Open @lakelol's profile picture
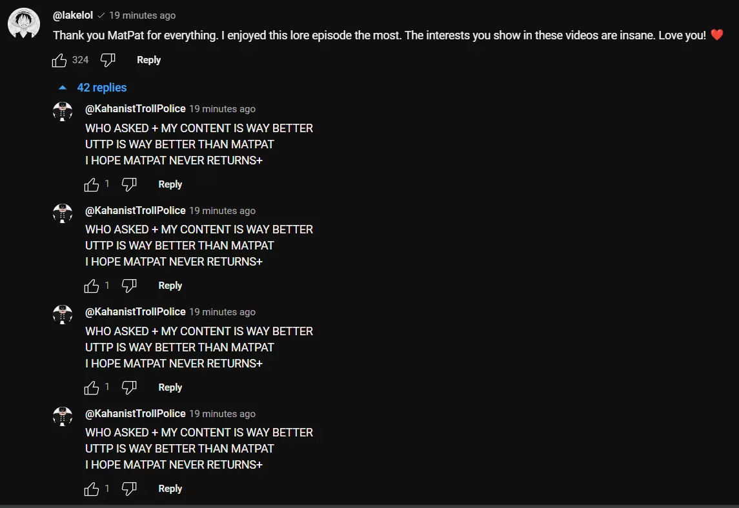This screenshot has height=508, width=739. click(24, 24)
